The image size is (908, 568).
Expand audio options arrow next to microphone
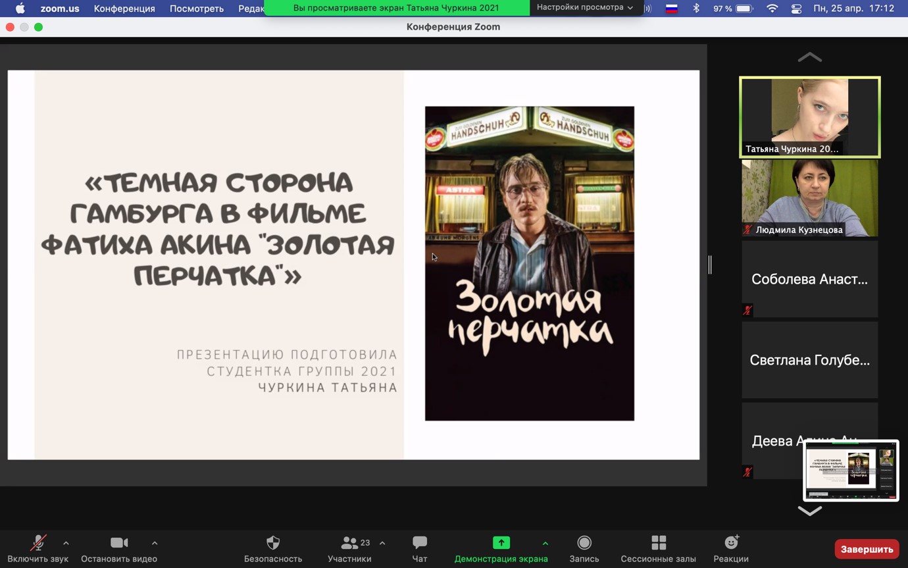pyautogui.click(x=66, y=543)
